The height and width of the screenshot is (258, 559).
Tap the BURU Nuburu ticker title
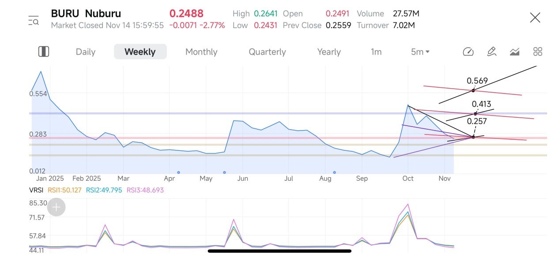pos(86,14)
